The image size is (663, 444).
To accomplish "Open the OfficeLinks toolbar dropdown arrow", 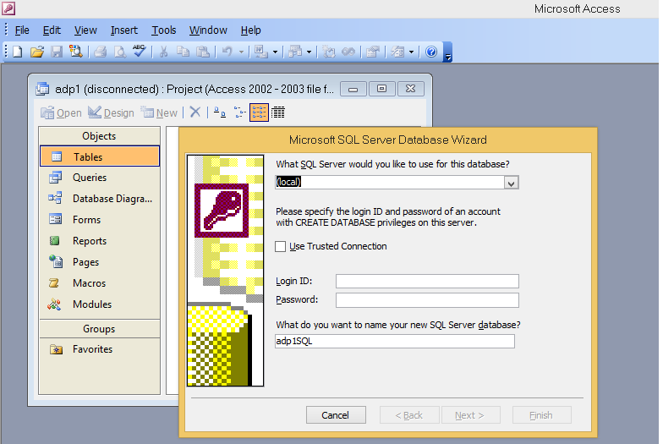I will pyautogui.click(x=276, y=52).
